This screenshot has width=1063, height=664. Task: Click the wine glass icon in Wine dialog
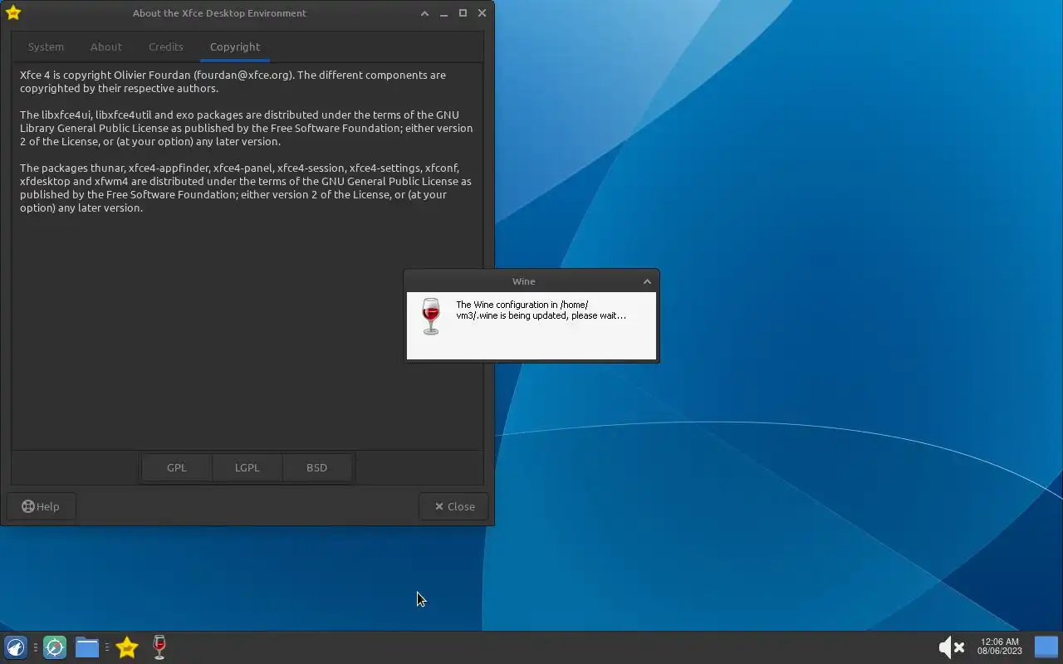click(x=430, y=316)
